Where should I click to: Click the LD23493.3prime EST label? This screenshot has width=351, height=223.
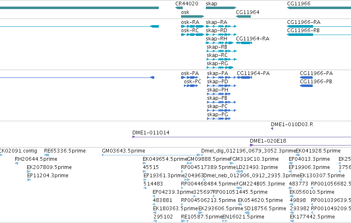coord(257,167)
